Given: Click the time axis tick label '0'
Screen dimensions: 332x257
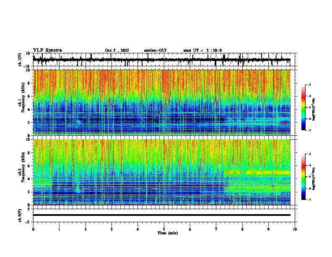Looking at the screenshot, I should pos(33,229).
